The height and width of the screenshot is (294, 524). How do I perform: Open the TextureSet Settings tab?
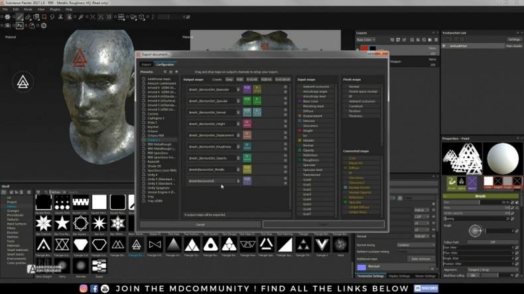(370, 276)
